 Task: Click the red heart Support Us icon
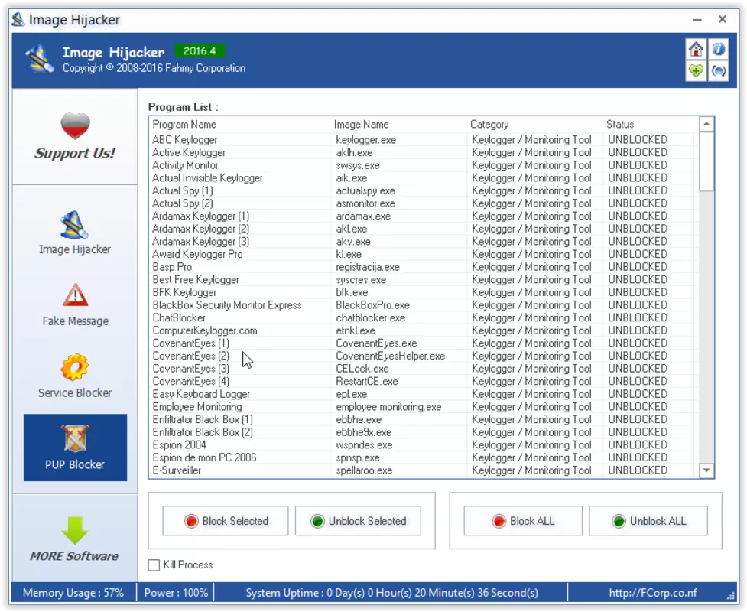75,125
